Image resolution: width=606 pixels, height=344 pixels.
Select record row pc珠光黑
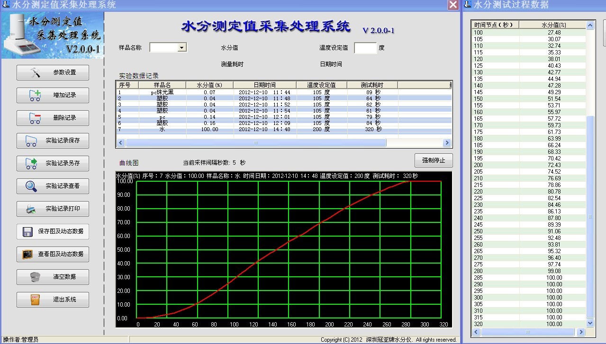(283, 92)
